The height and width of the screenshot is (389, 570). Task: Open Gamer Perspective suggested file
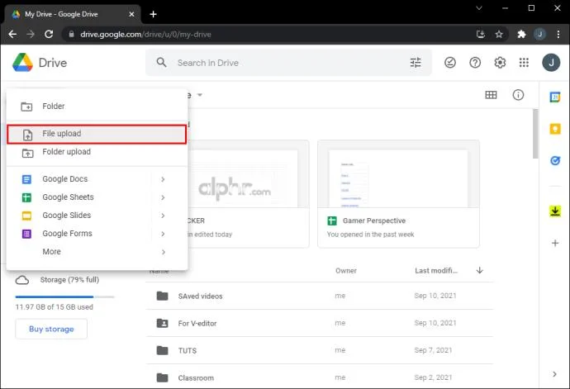(x=398, y=194)
